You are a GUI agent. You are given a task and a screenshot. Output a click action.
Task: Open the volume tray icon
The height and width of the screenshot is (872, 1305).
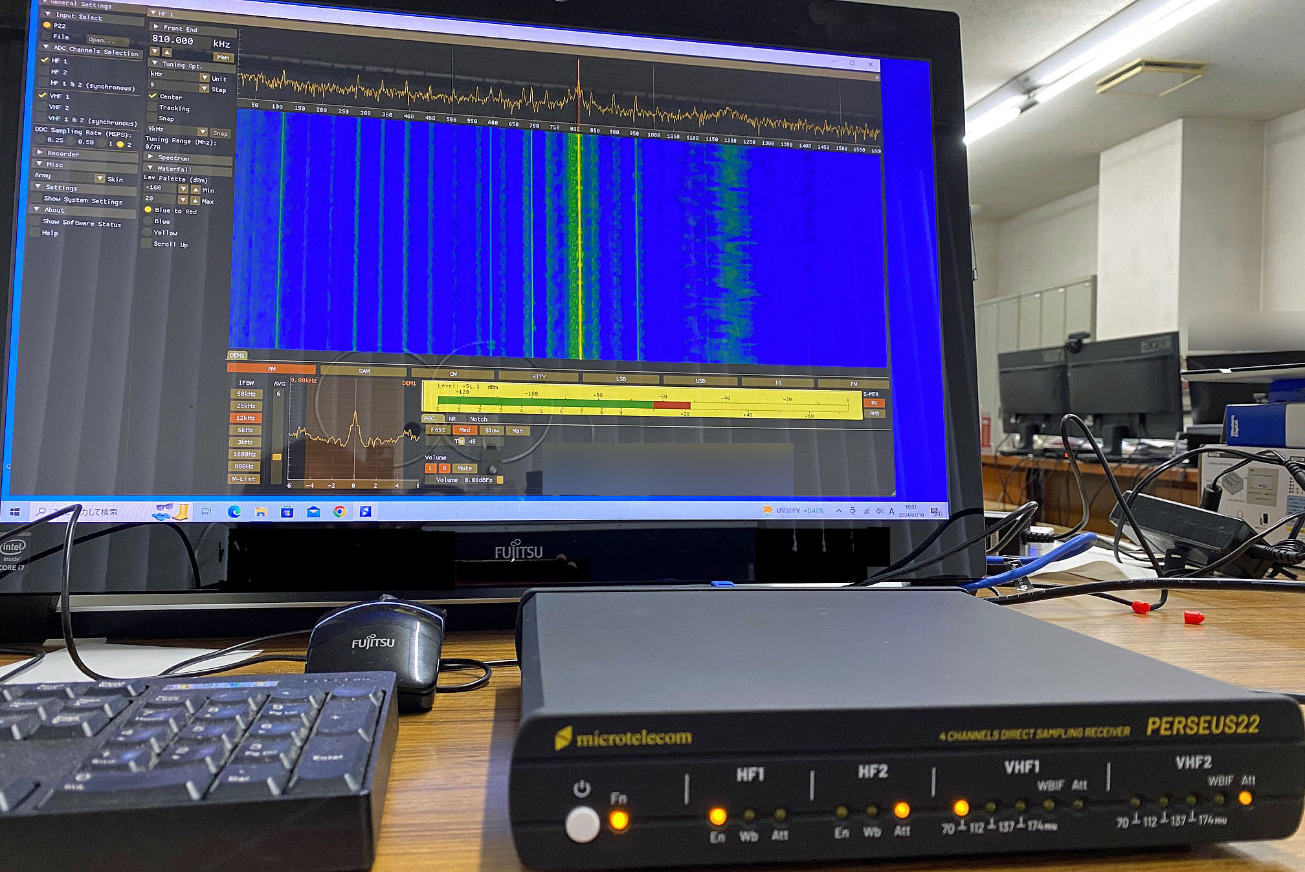pyautogui.click(x=879, y=511)
